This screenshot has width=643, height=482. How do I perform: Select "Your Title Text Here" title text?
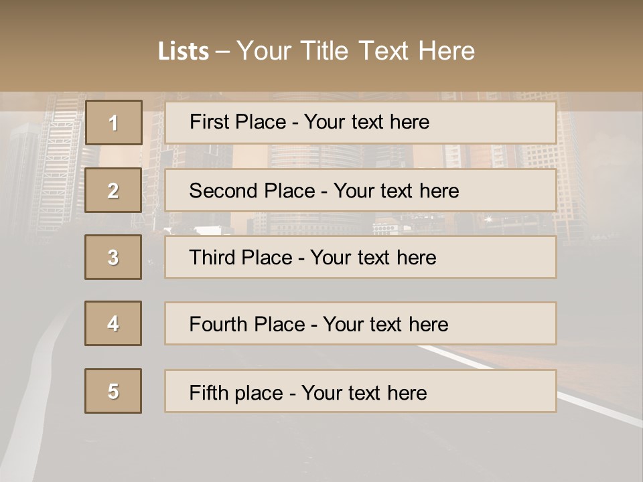(356, 51)
